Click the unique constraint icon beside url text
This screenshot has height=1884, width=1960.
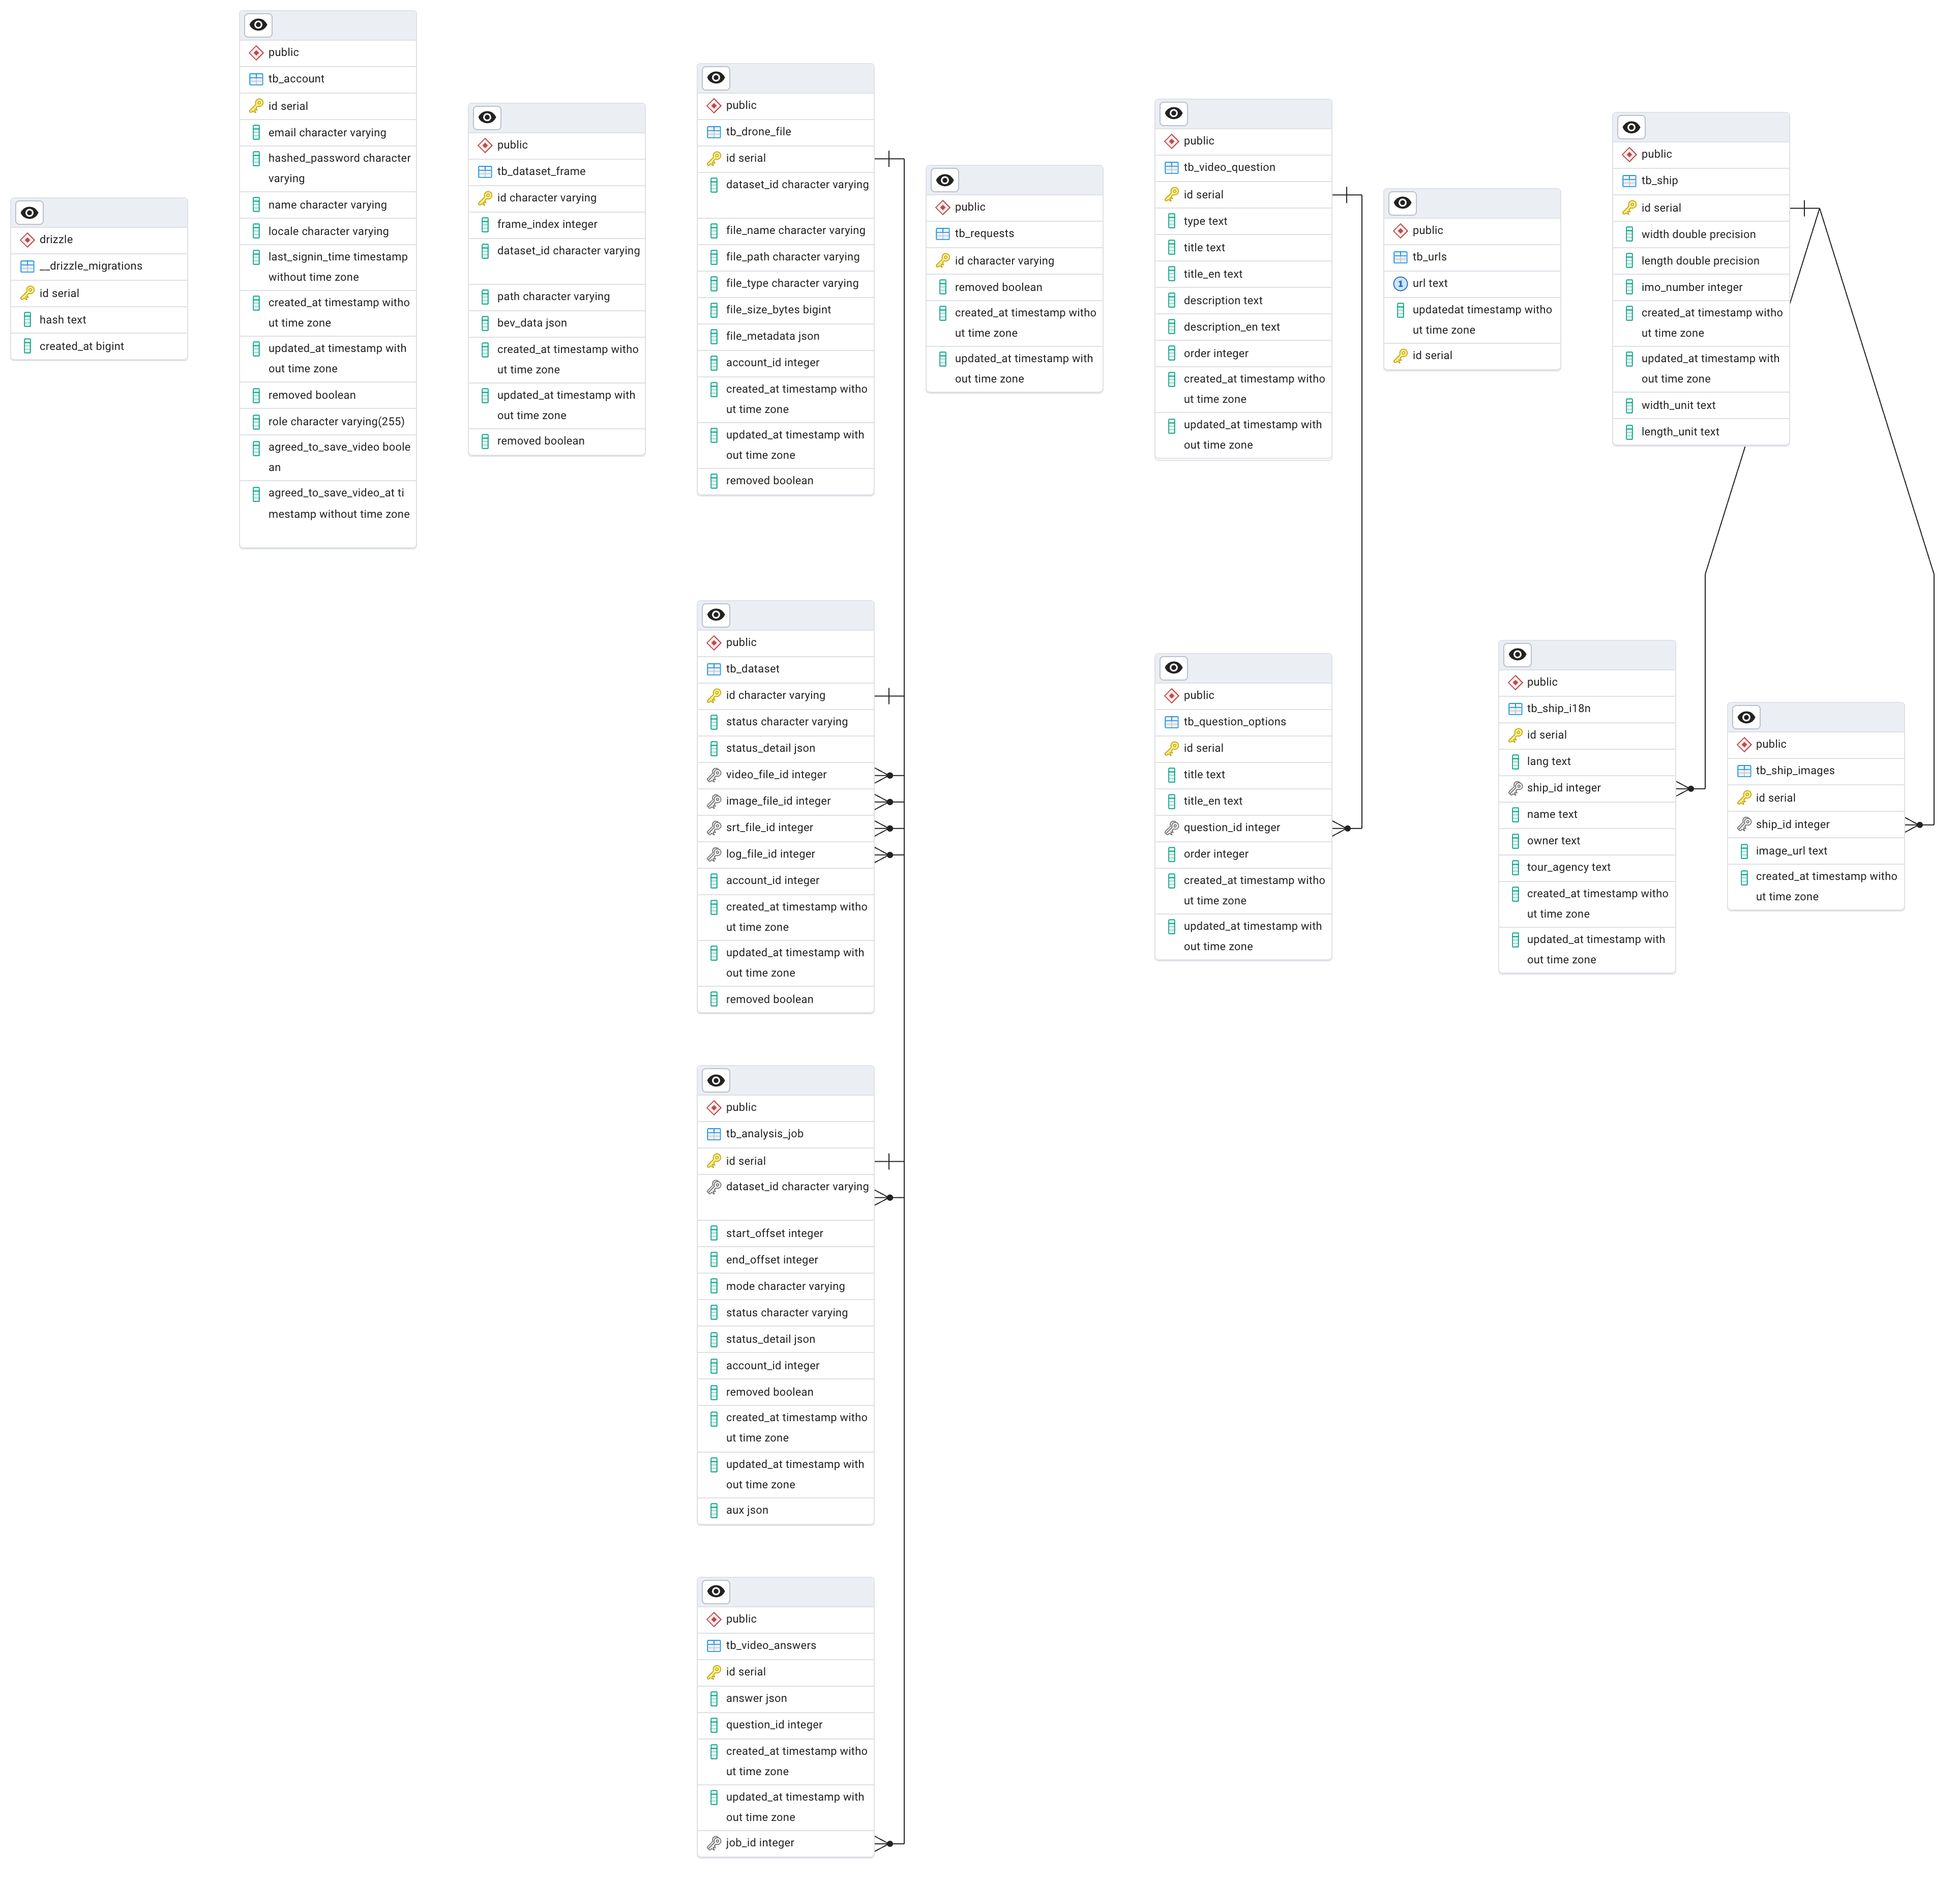1400,284
